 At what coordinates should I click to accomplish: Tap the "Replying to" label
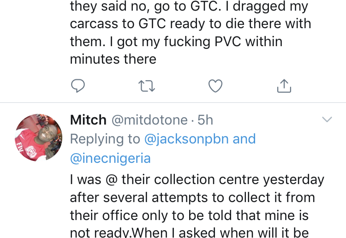pyautogui.click(x=105, y=139)
